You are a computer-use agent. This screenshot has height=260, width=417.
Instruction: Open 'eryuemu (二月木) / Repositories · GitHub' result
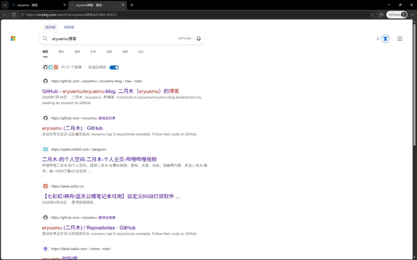[x=88, y=227]
